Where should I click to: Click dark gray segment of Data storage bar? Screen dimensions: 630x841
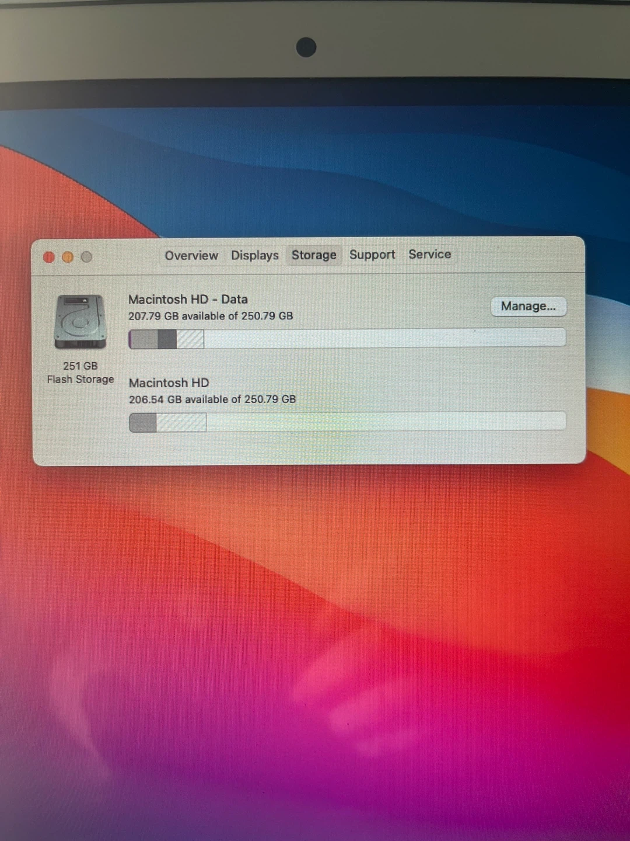tap(167, 339)
